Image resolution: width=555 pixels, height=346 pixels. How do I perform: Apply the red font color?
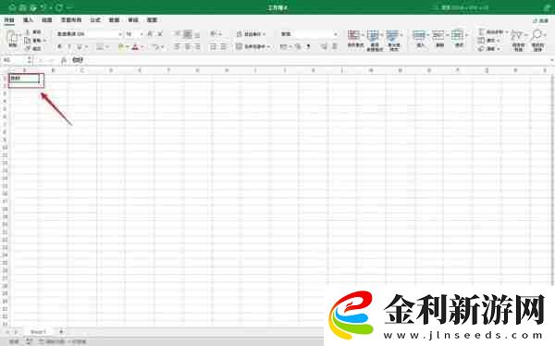click(135, 47)
